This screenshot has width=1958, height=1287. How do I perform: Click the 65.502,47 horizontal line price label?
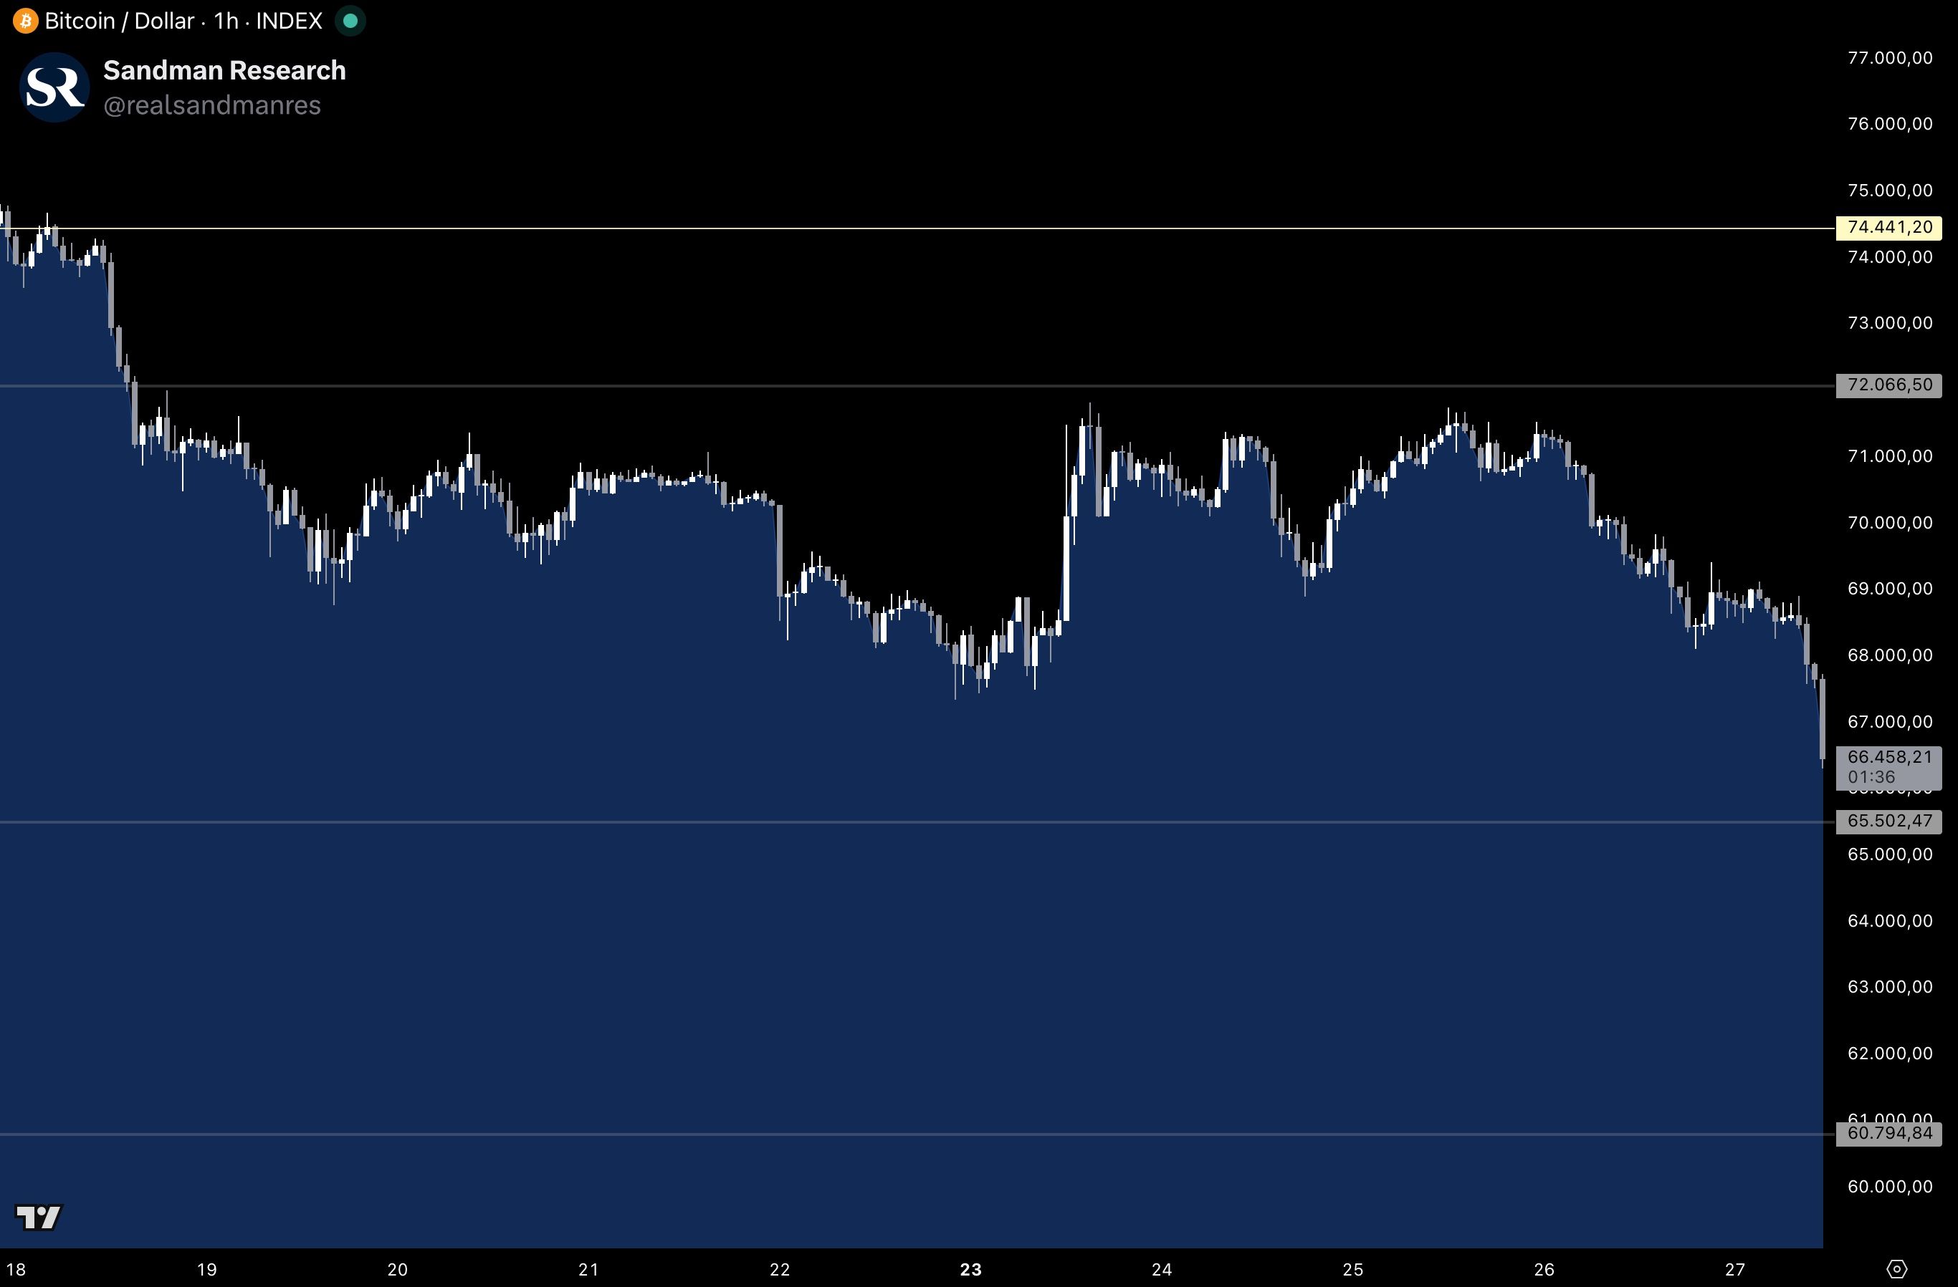(x=1889, y=821)
